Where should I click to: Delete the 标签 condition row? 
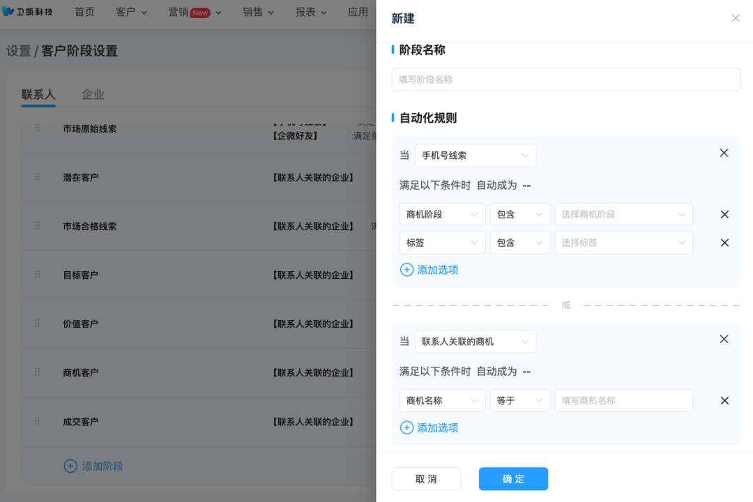coord(724,243)
